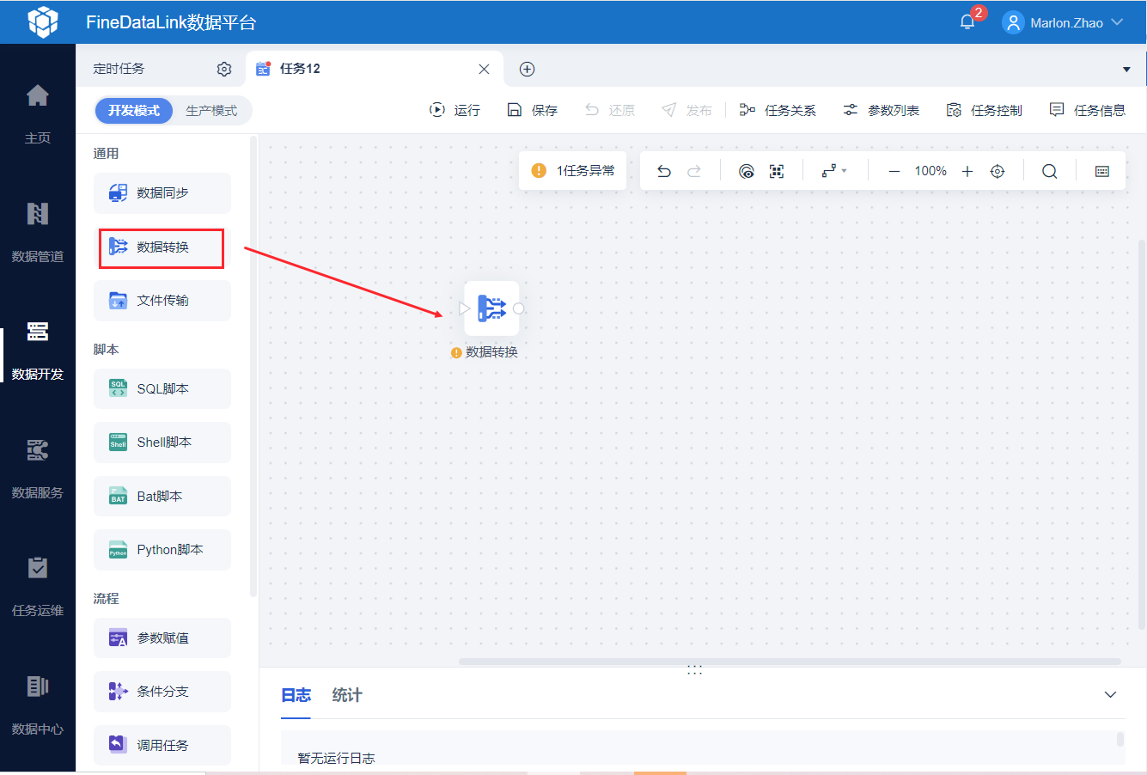This screenshot has height=775, width=1147.
Task: Switch to the 日志 tab
Action: (296, 695)
